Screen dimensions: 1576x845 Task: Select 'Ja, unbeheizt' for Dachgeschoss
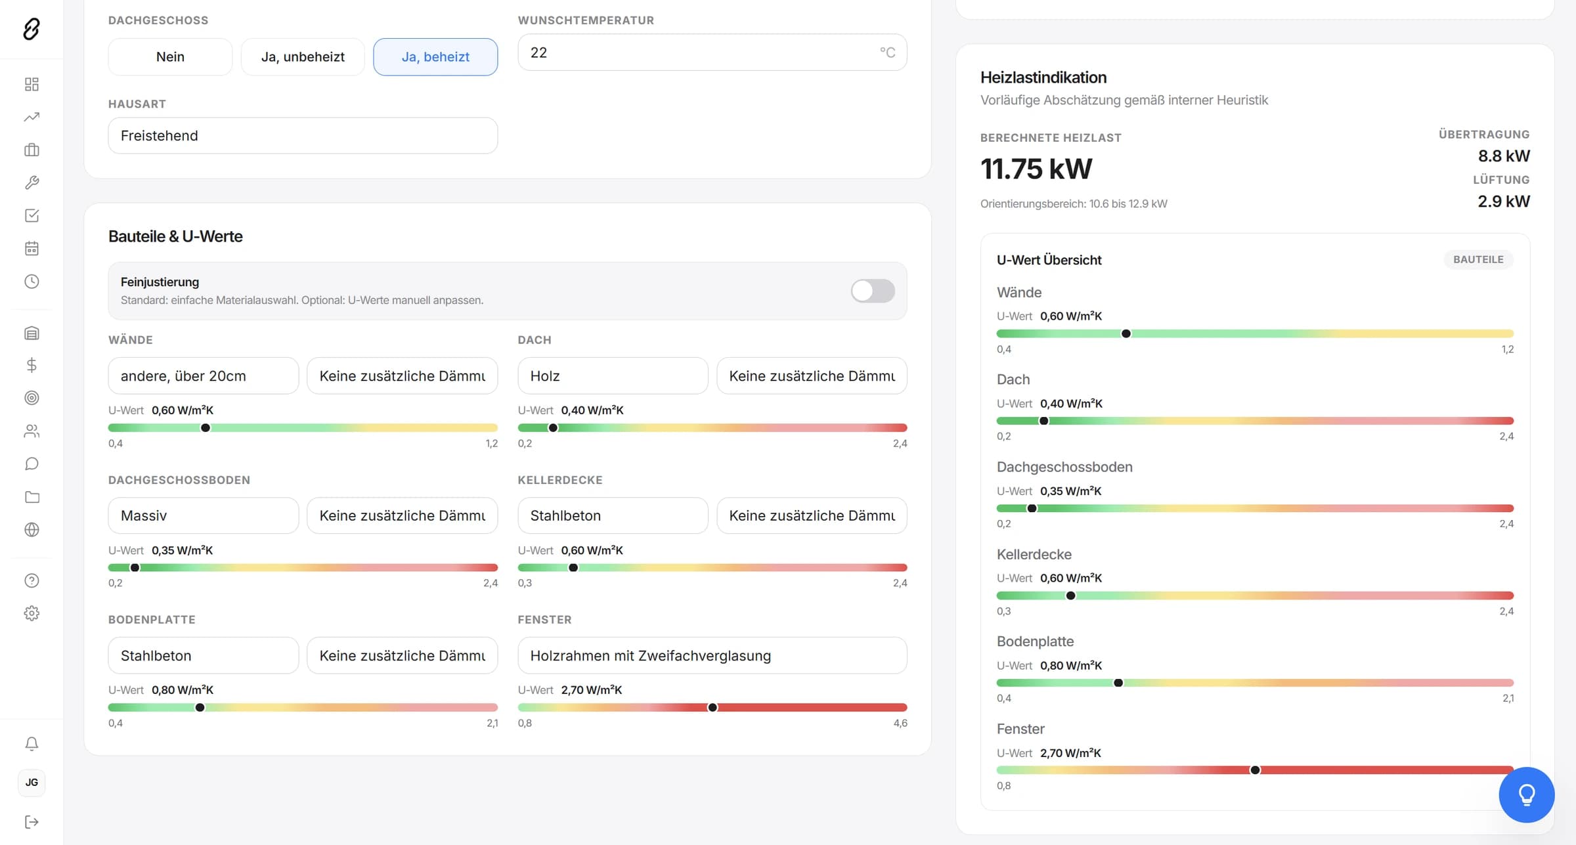(303, 56)
